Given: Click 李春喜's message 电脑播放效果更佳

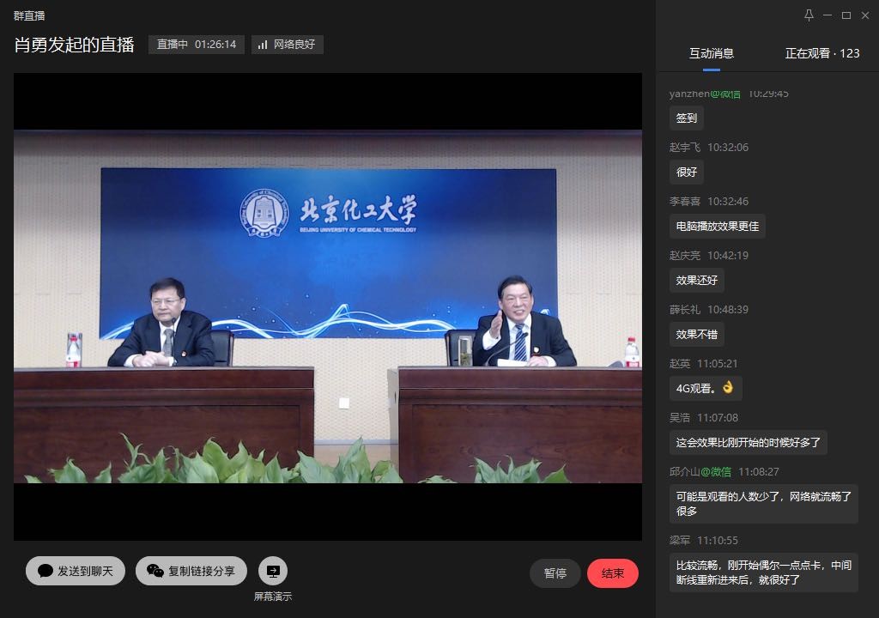Looking at the screenshot, I should 717,227.
